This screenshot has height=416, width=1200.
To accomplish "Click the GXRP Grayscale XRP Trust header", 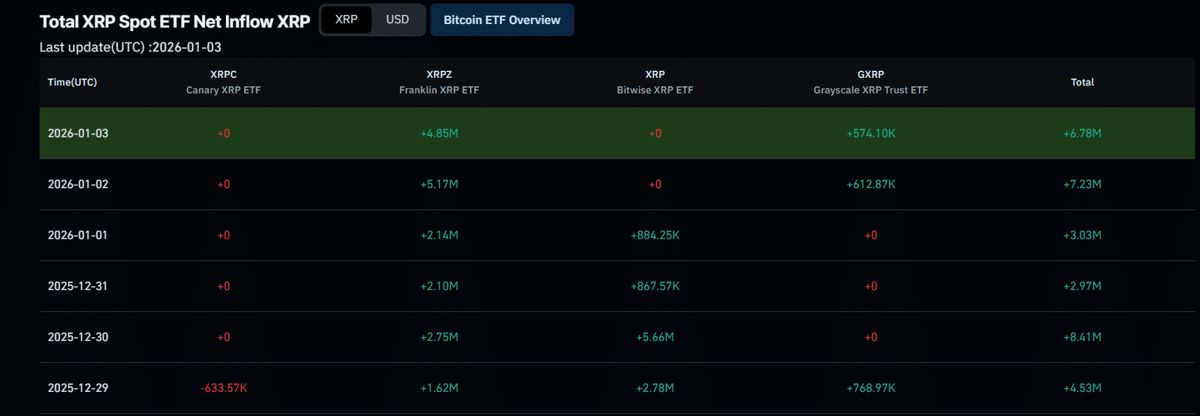I will tap(870, 82).
